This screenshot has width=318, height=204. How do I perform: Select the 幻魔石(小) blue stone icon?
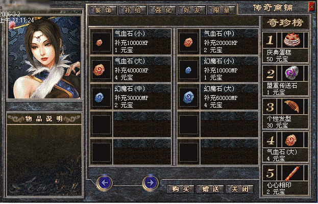point(188,69)
